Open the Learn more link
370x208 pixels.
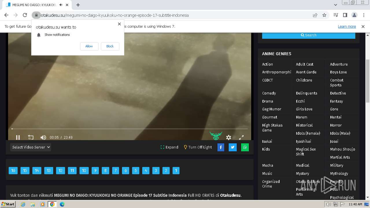click(347, 26)
